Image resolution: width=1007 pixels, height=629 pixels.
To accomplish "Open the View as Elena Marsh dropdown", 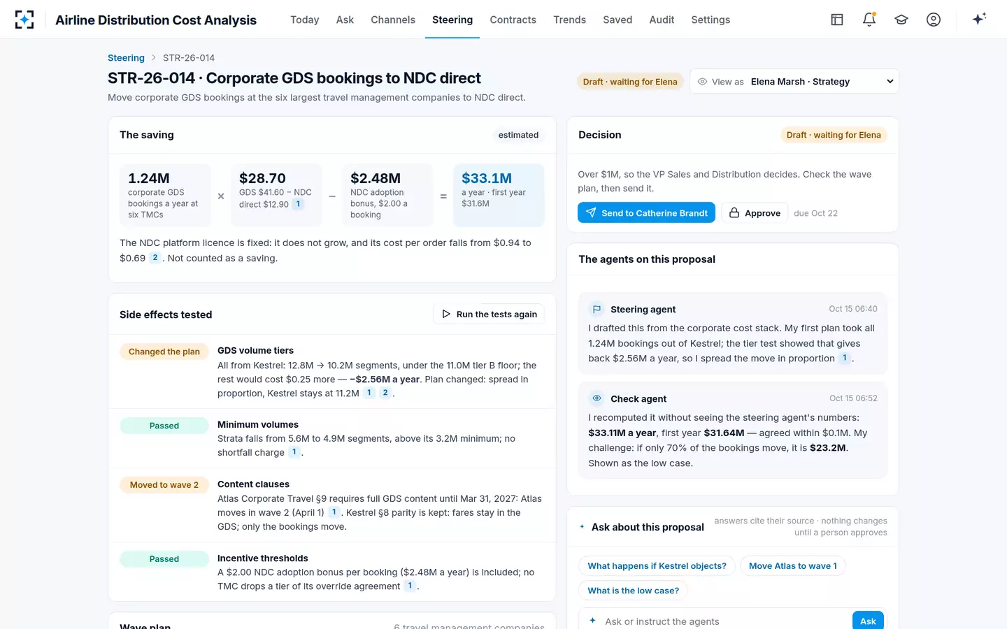I will point(794,81).
